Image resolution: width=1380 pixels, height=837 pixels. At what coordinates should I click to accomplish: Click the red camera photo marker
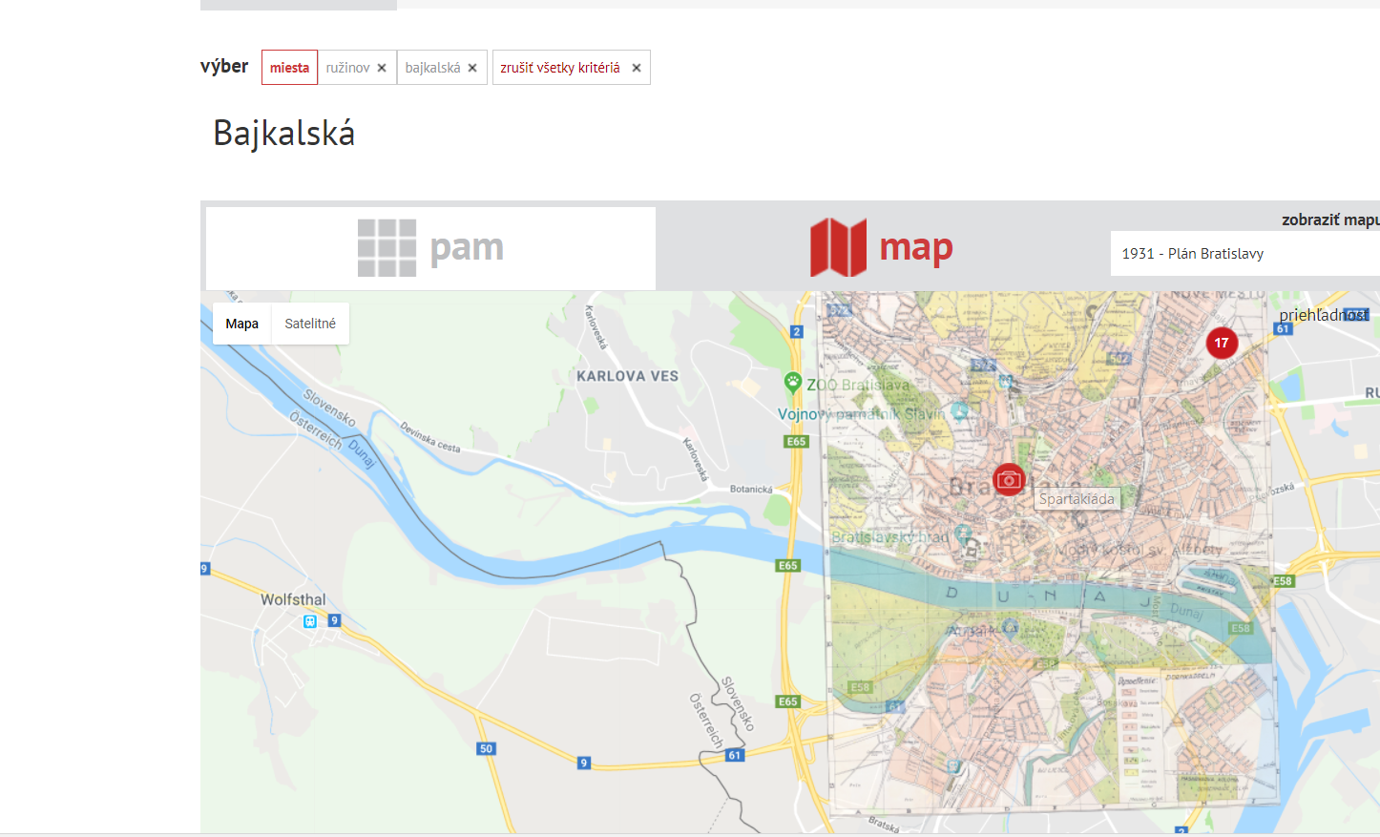pos(1009,479)
